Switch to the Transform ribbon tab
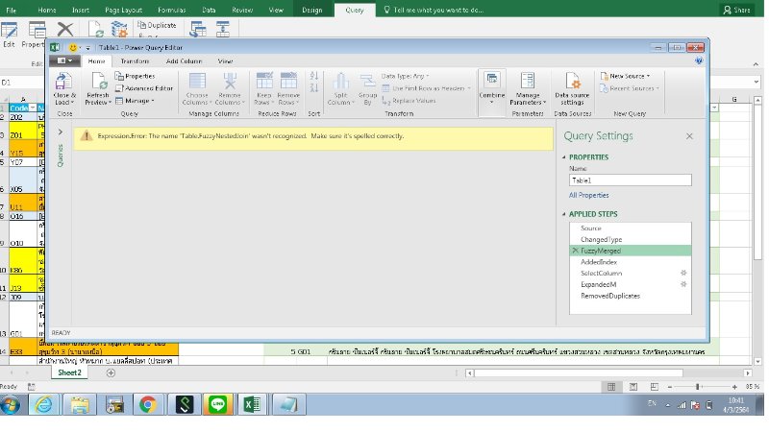Viewport: 769px width, 432px height. tap(135, 60)
